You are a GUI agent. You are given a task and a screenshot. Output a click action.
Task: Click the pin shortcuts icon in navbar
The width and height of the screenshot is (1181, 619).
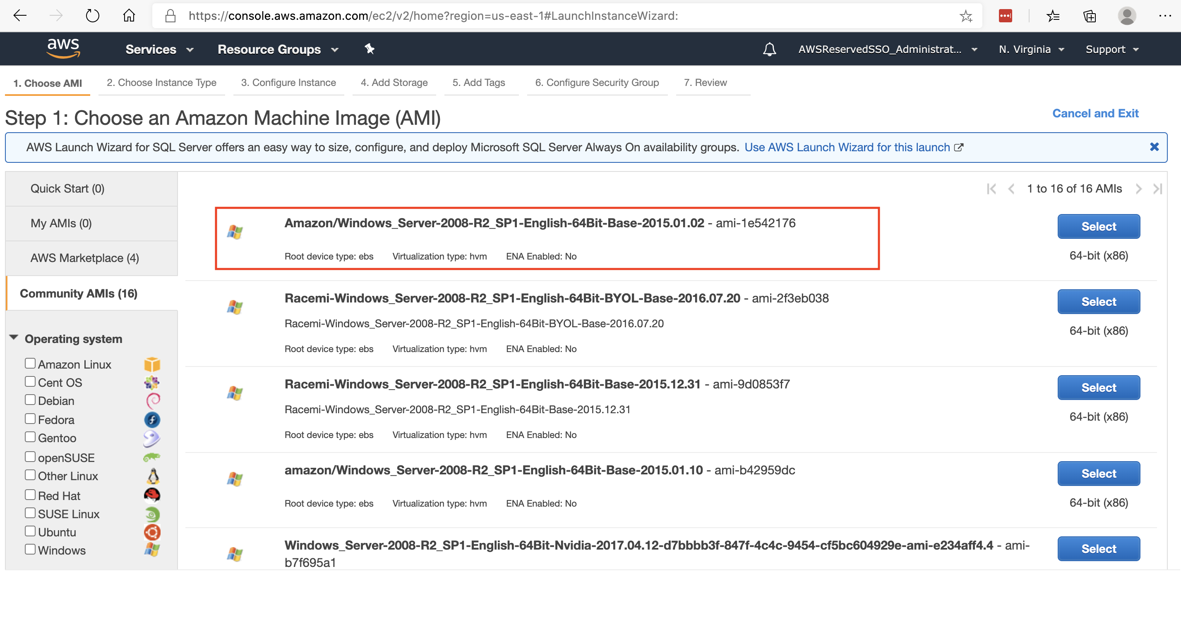pos(370,48)
